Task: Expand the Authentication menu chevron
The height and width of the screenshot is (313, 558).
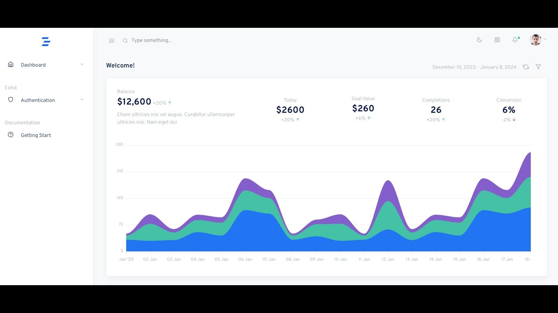Action: click(x=82, y=100)
